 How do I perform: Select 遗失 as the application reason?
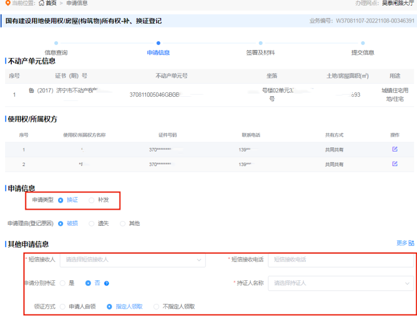pyautogui.click(x=92, y=223)
